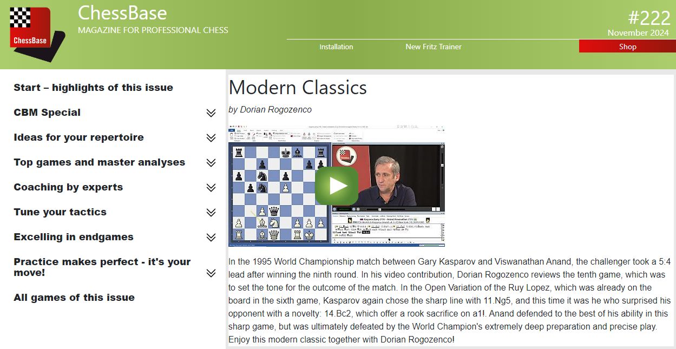
Task: Click the ChessBase magazine title text
Action: point(122,12)
